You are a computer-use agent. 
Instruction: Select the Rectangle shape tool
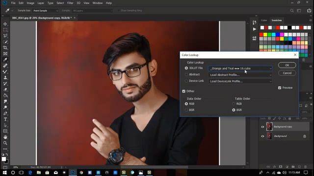5,131
